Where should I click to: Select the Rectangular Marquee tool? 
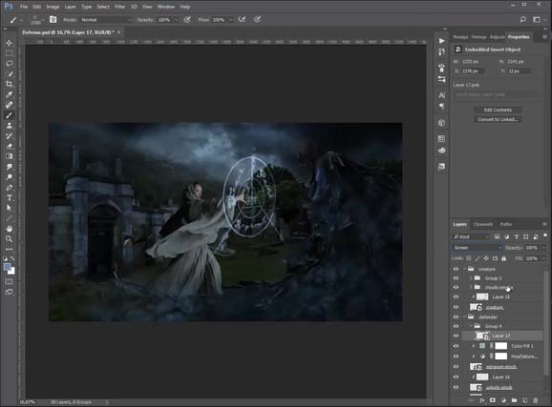coord(10,53)
